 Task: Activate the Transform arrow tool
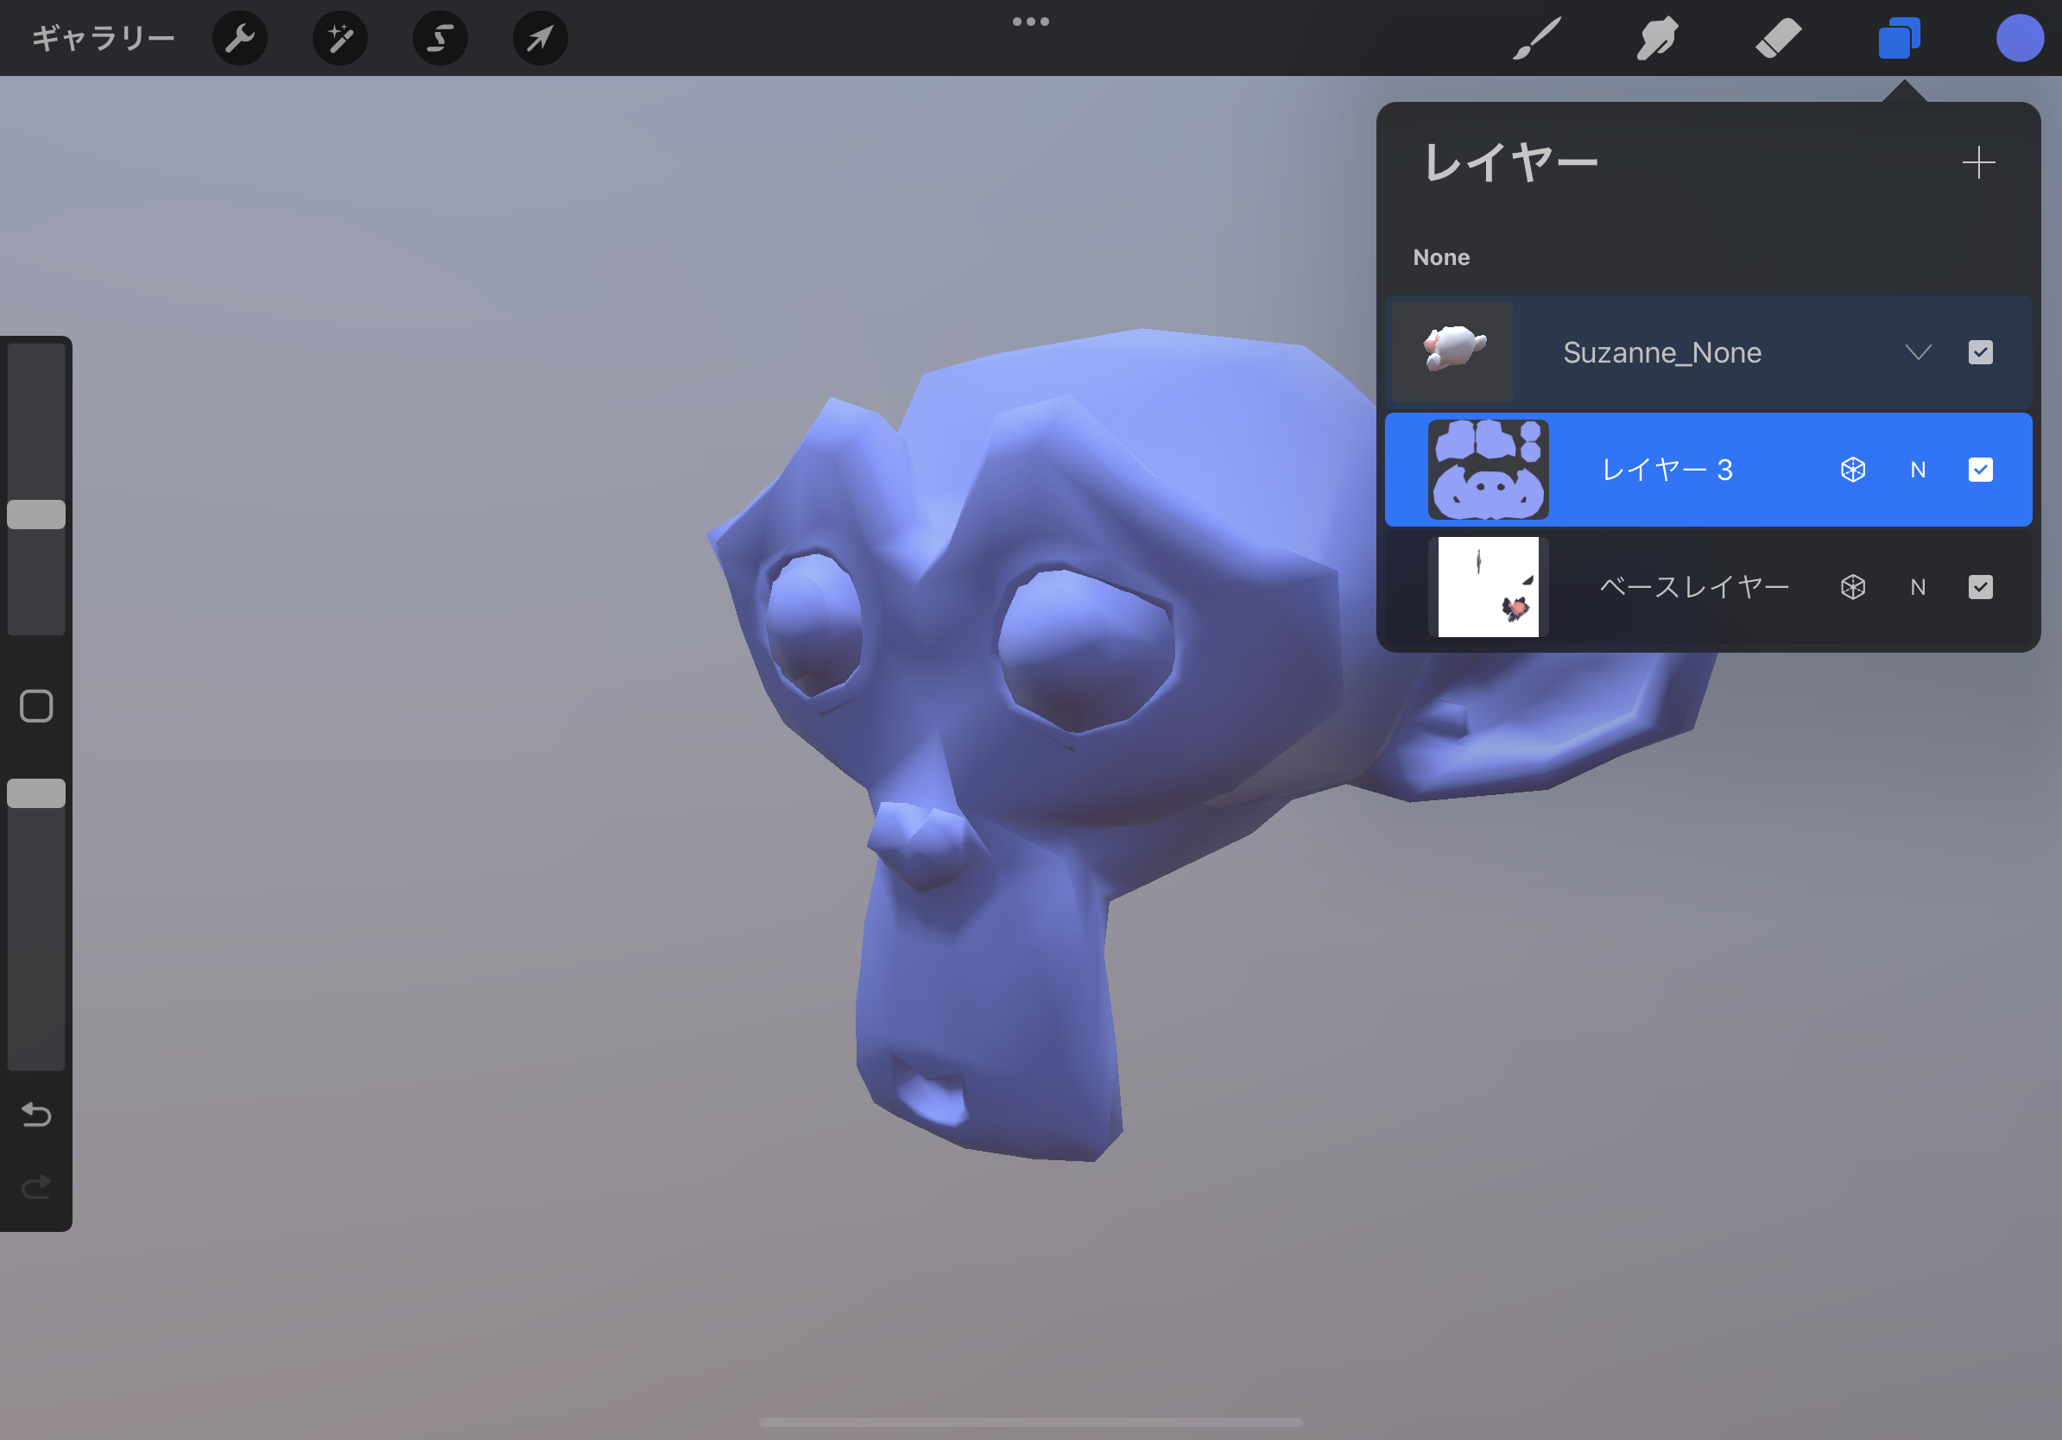click(540, 38)
